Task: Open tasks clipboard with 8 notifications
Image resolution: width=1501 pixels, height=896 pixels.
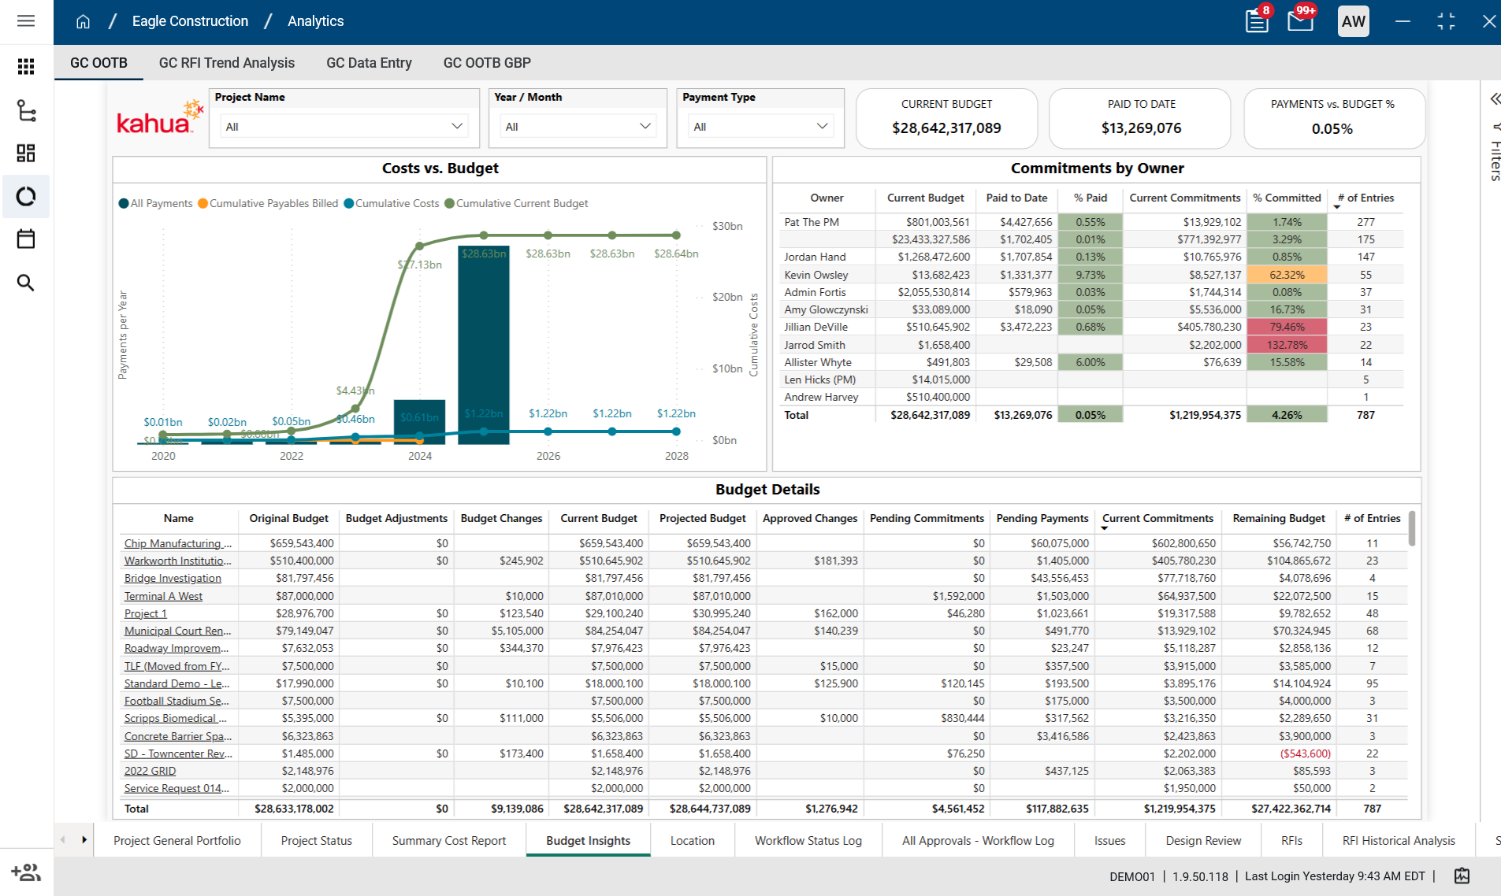Action: [1257, 21]
